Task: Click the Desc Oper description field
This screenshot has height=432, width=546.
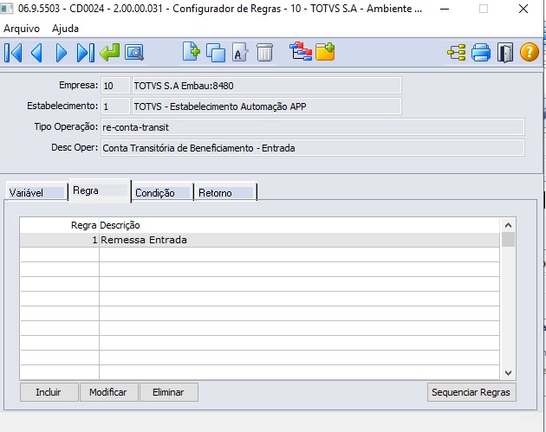Action: 313,148
